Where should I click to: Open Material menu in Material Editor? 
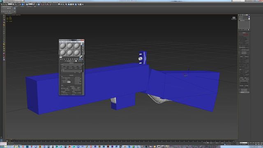pos(65,42)
